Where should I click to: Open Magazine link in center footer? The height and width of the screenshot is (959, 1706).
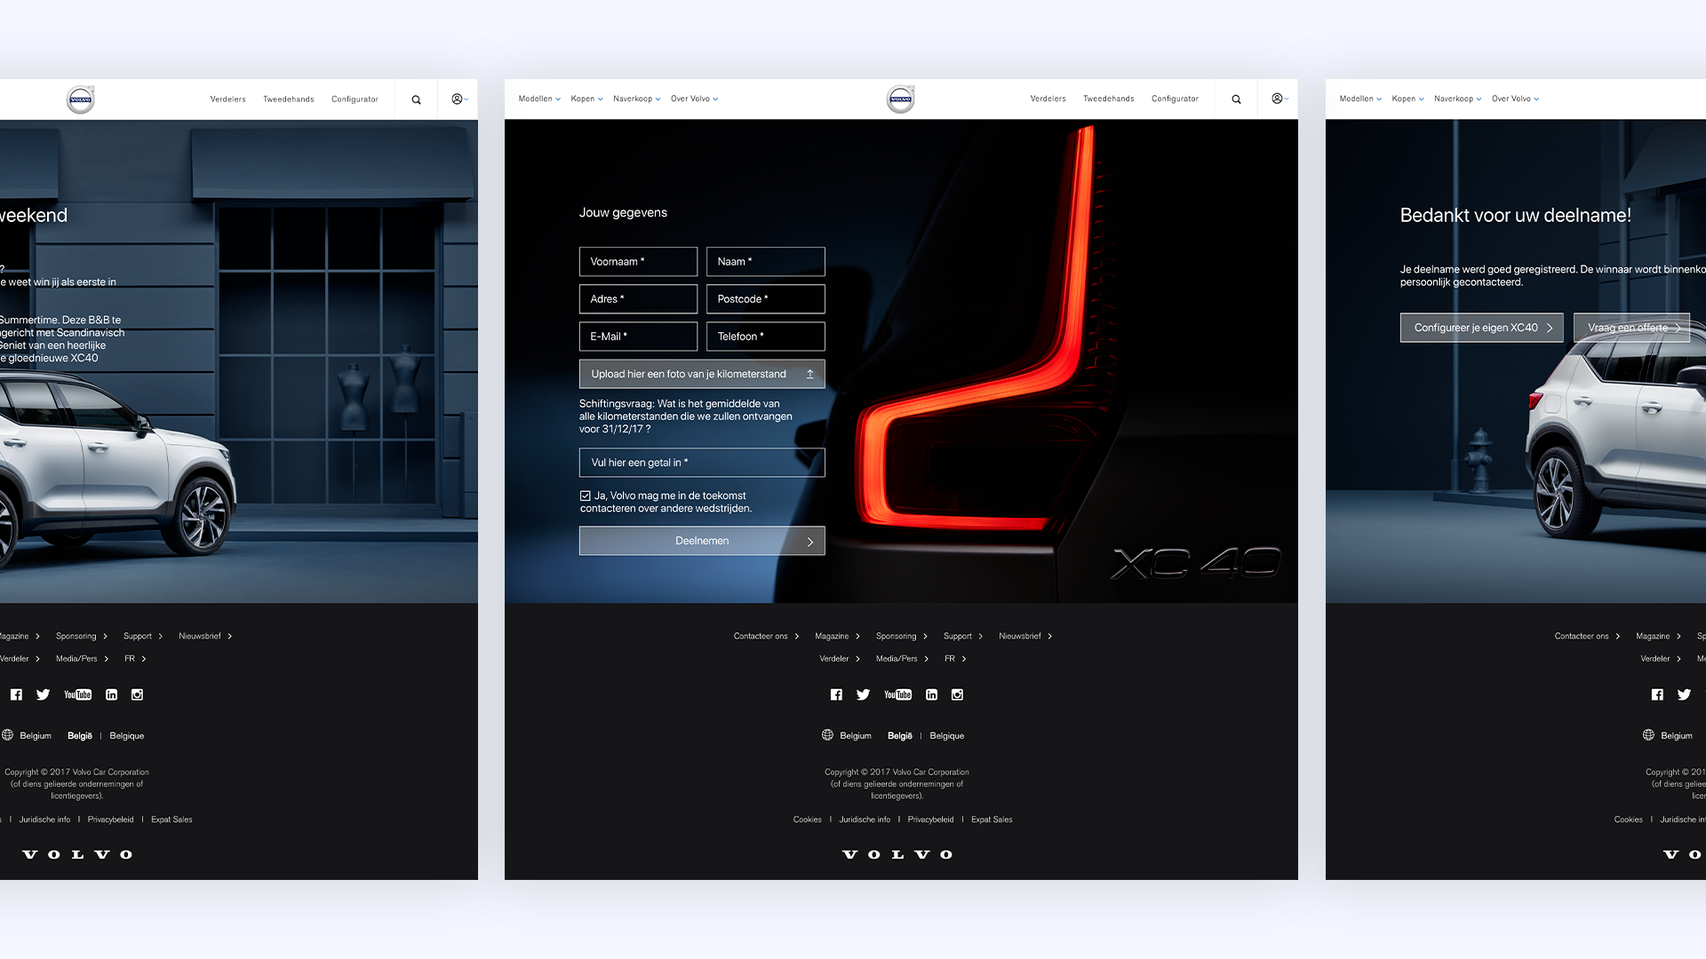pos(837,636)
